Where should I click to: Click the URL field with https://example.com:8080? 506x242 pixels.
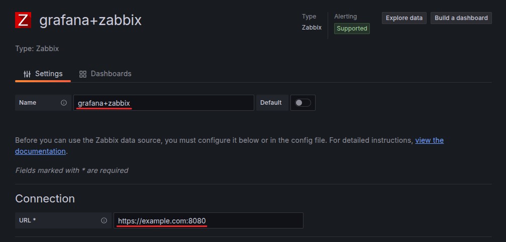208,220
